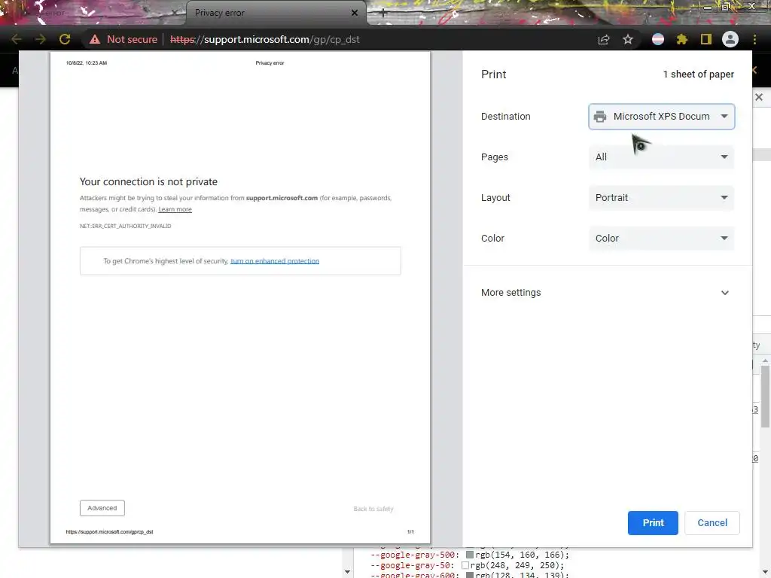771x578 pixels.
Task: Open the Destination printer dropdown
Action: 661,117
